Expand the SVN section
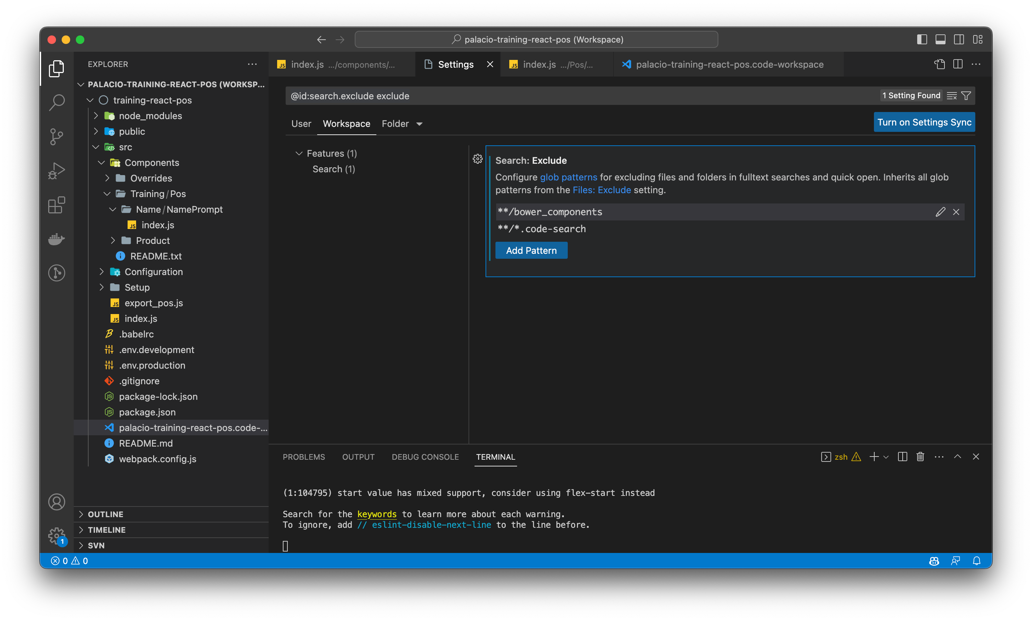The width and height of the screenshot is (1032, 621). click(x=81, y=545)
